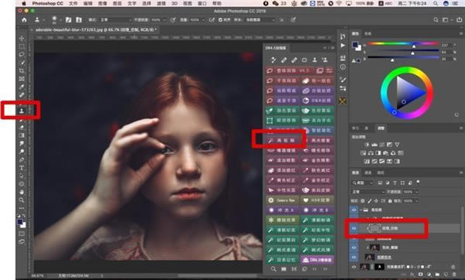Image resolution: width=465 pixels, height=280 pixels.
Task: Open the History panel icon
Action: (x=343, y=36)
